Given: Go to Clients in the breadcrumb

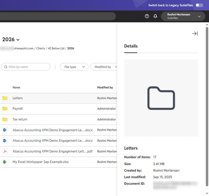Looking at the screenshot, I should pos(41,48).
